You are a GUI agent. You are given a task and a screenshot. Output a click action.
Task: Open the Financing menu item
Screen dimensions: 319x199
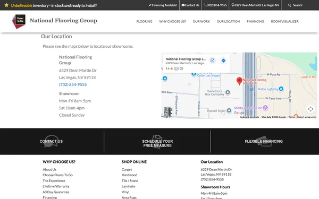pos(255,21)
